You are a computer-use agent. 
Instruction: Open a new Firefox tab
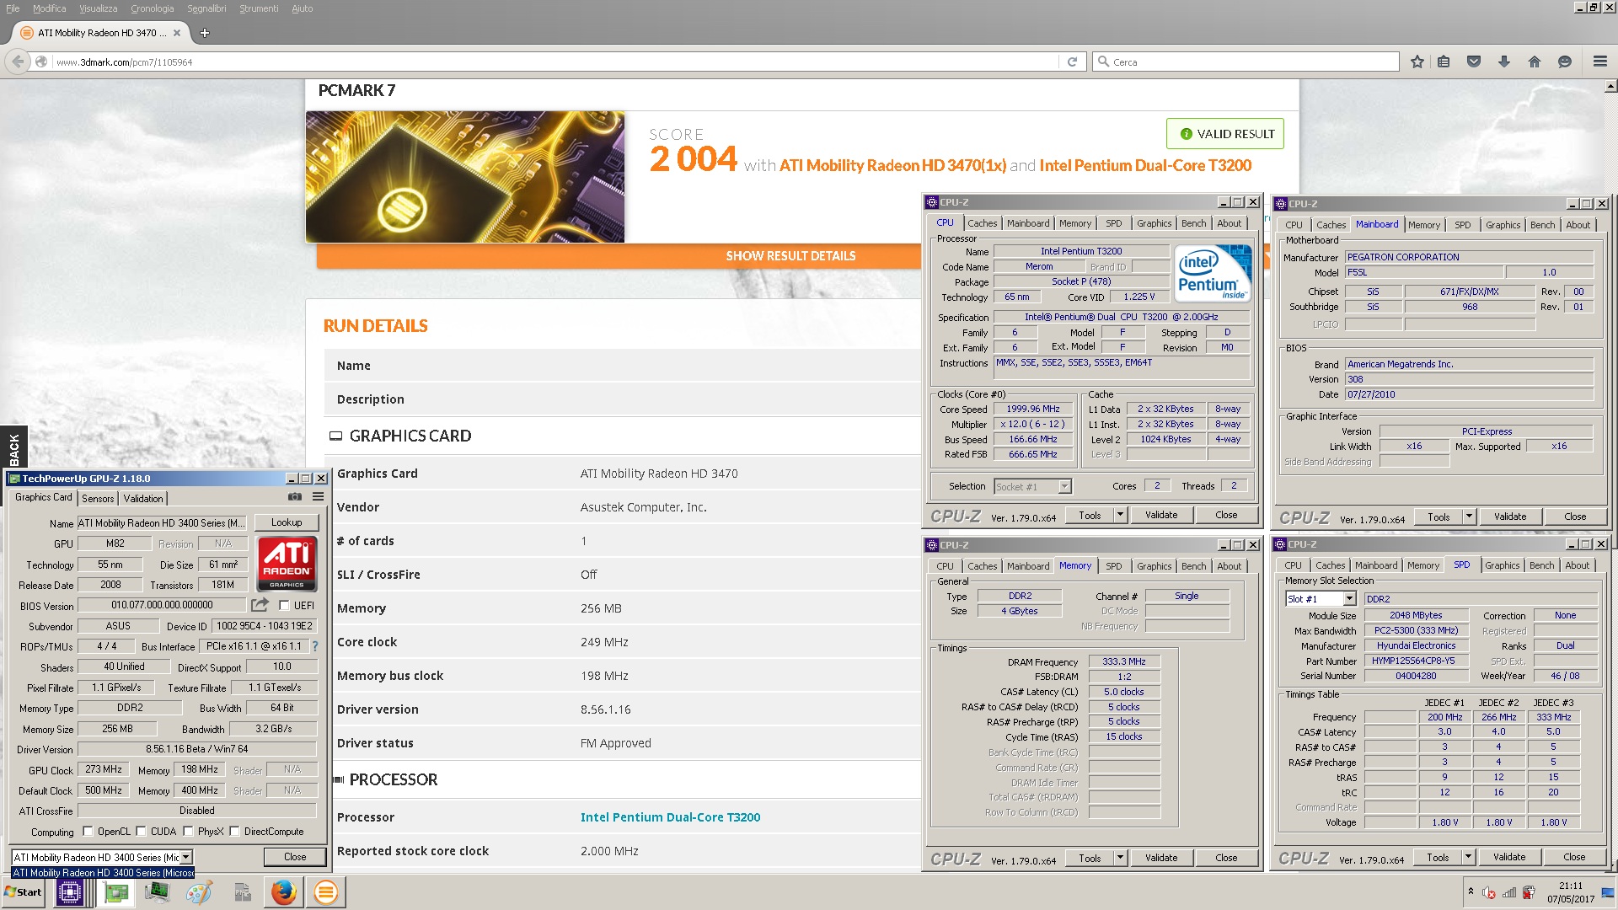point(204,33)
